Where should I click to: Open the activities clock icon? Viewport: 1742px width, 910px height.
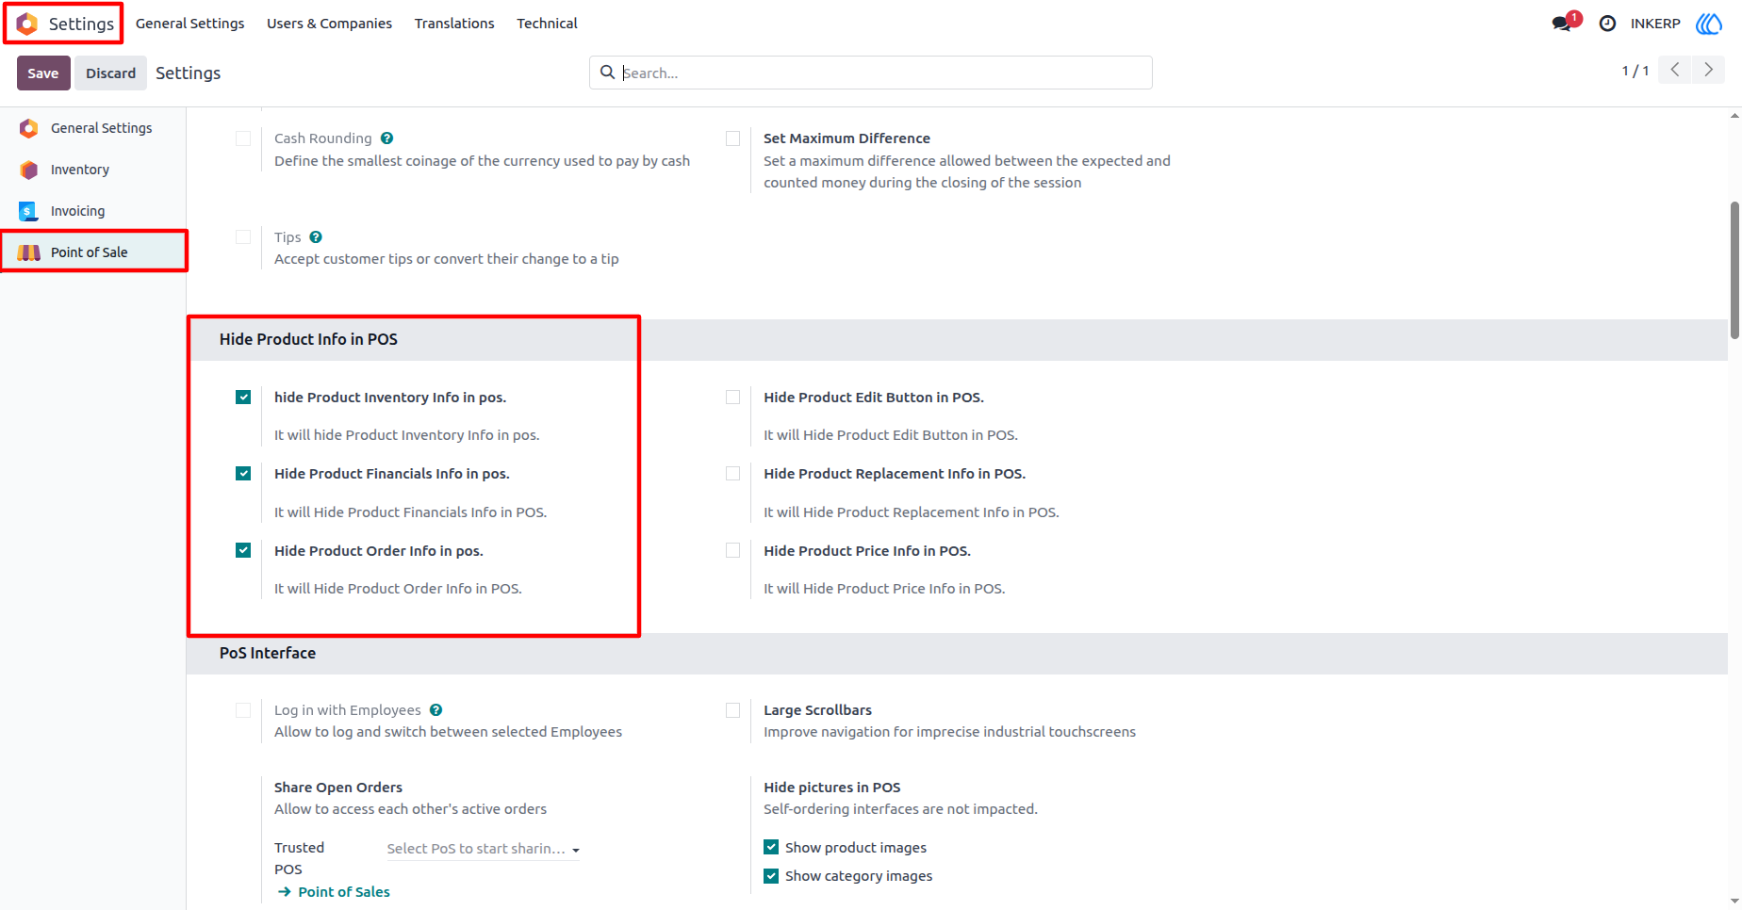click(x=1607, y=24)
